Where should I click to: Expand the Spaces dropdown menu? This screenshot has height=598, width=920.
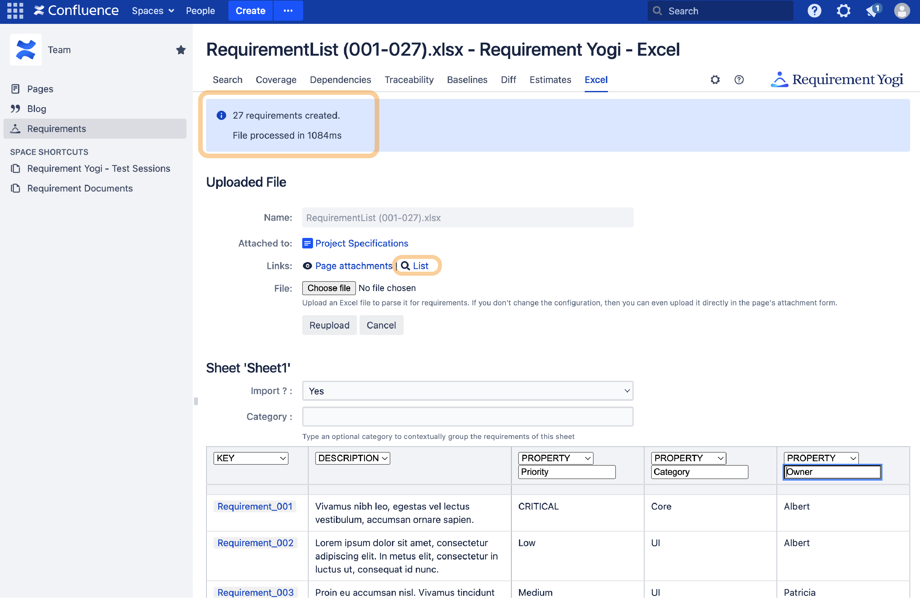pyautogui.click(x=153, y=10)
